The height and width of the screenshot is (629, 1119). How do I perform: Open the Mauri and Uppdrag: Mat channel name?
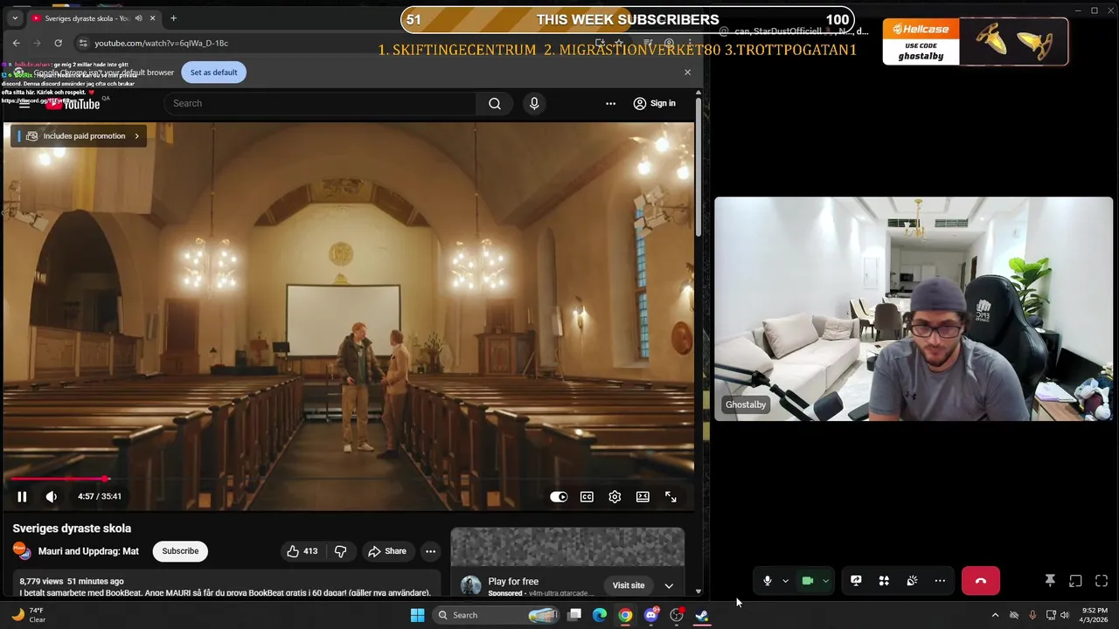click(x=88, y=551)
